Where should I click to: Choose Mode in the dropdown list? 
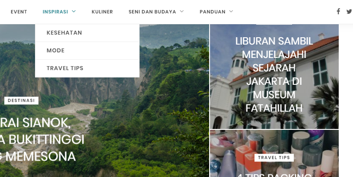(x=87, y=51)
